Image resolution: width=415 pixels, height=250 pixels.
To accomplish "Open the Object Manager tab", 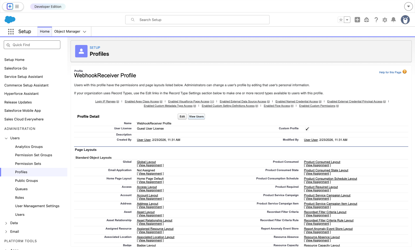I will [67, 32].
